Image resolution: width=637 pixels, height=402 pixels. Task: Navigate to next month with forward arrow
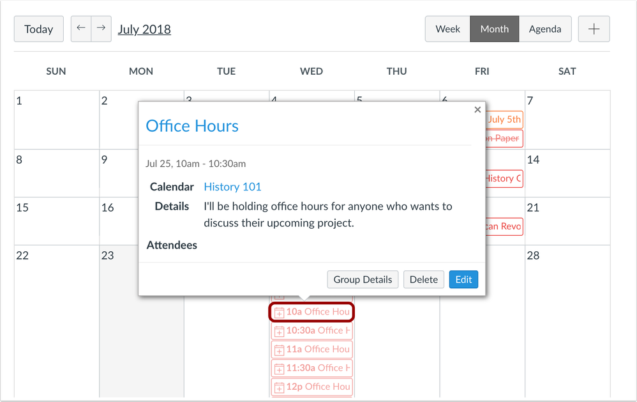[101, 28]
